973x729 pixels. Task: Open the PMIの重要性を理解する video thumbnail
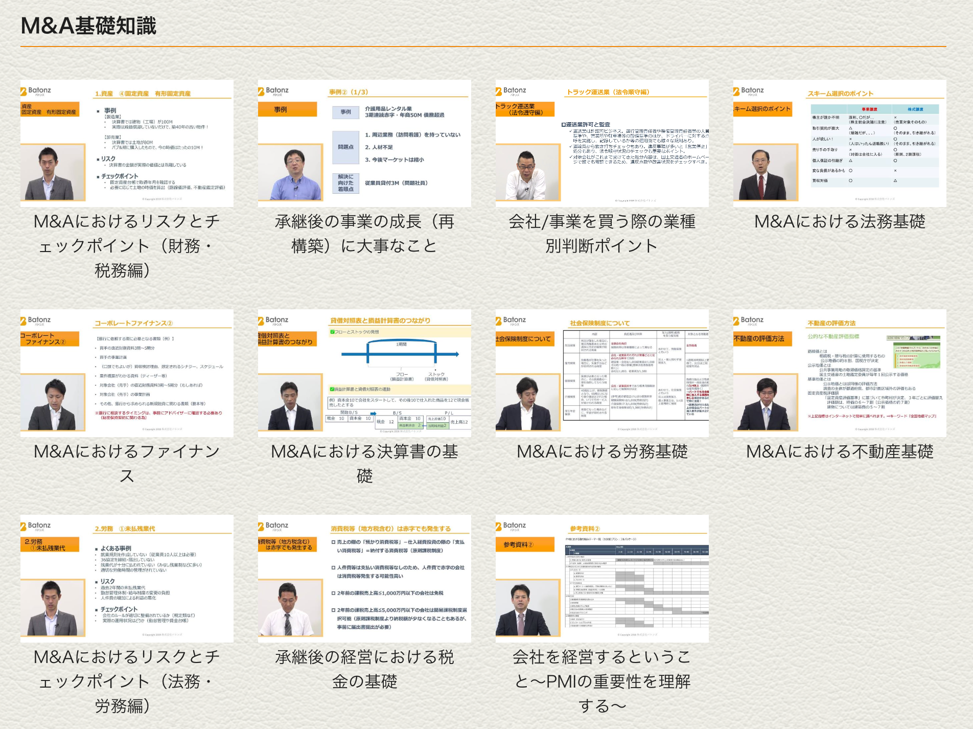602,579
